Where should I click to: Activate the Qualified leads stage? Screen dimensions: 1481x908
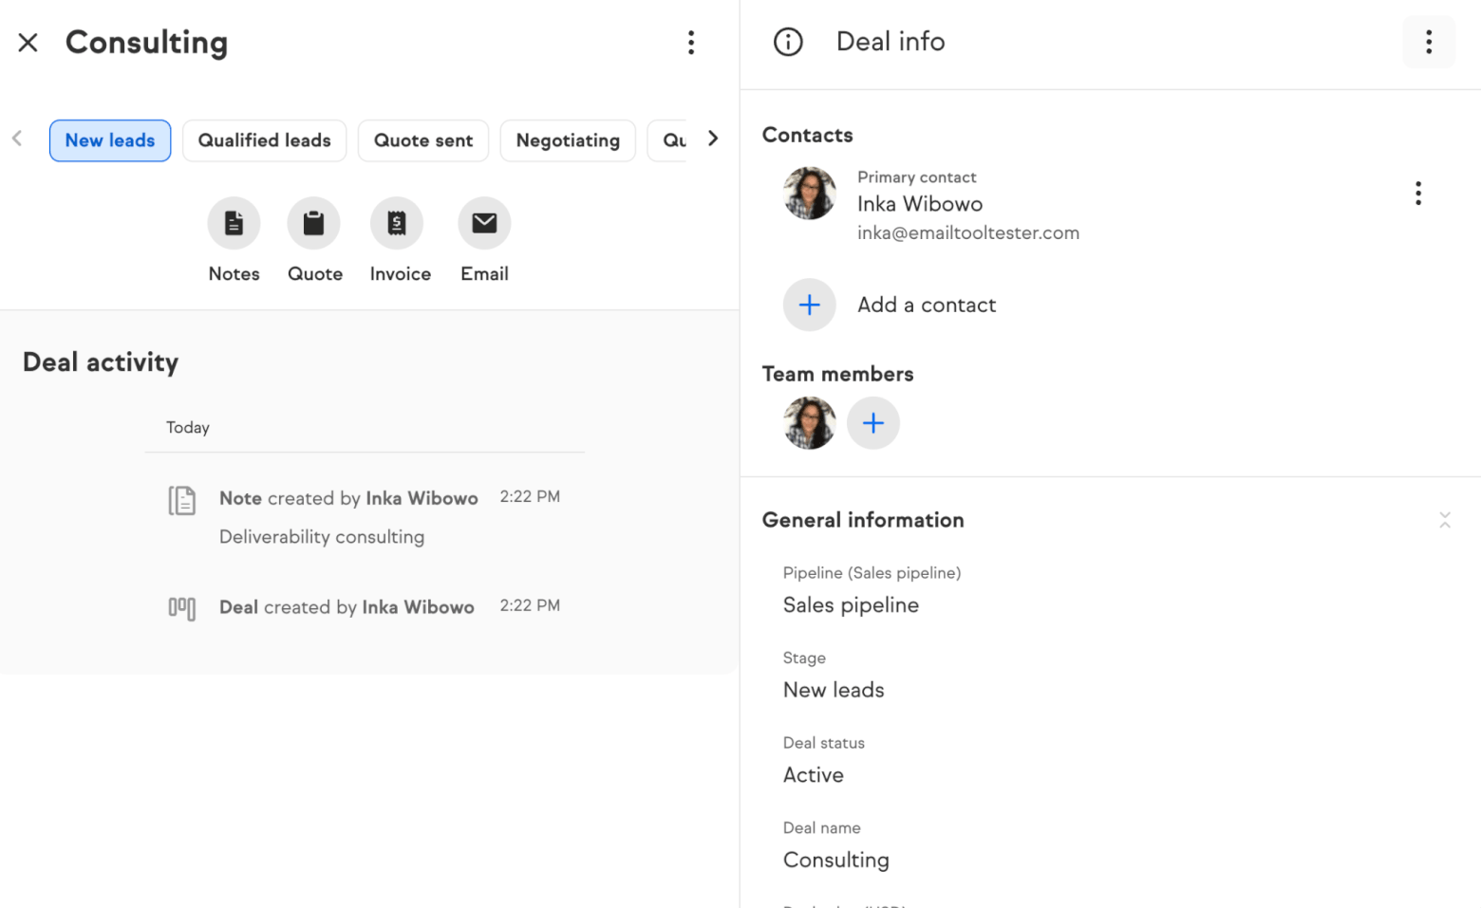[x=264, y=140]
